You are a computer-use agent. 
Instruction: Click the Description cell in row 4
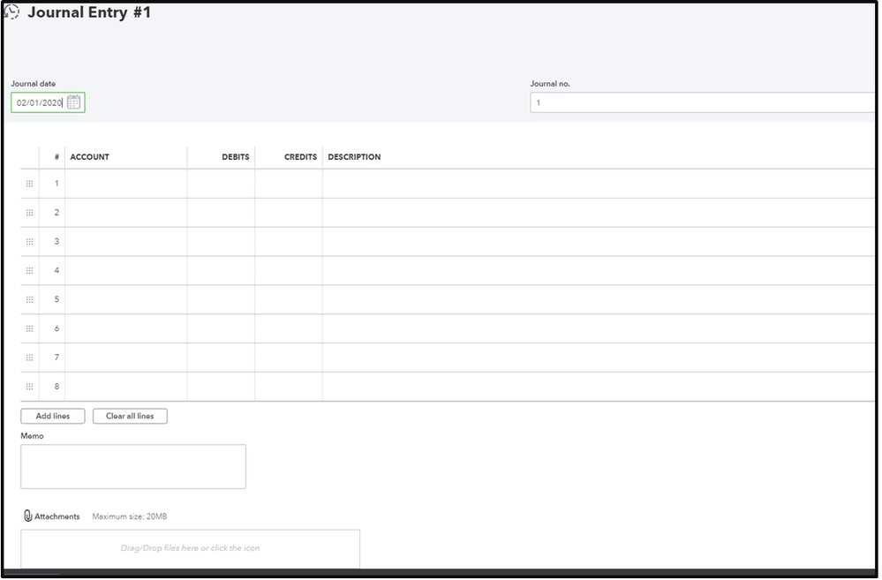click(x=599, y=271)
